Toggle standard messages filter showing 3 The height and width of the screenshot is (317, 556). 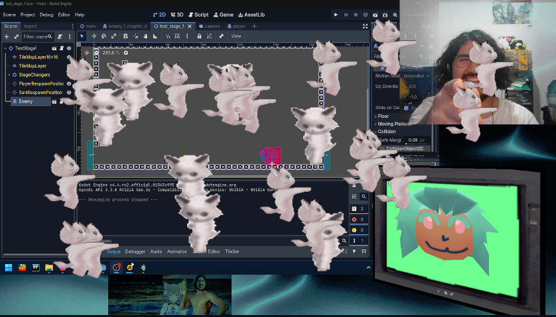(x=358, y=208)
